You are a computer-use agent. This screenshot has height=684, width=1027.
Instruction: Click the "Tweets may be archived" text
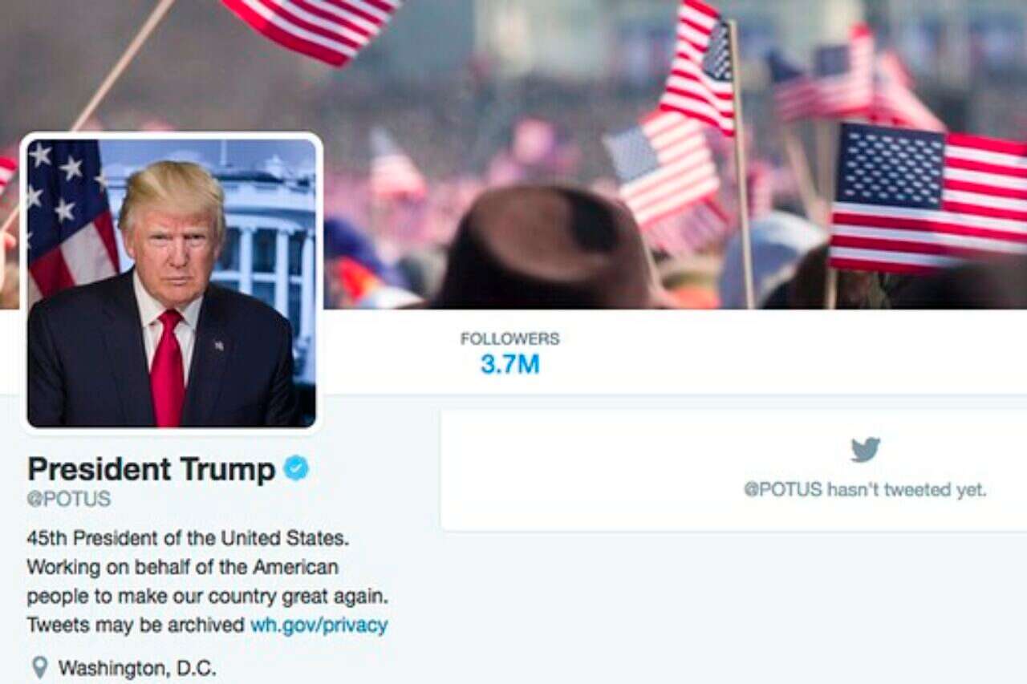click(136, 625)
